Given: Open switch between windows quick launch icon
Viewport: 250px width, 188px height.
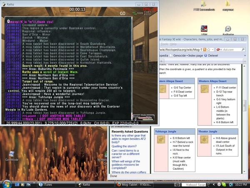Looking at the screenshot, I should pyautogui.click(x=28, y=185).
